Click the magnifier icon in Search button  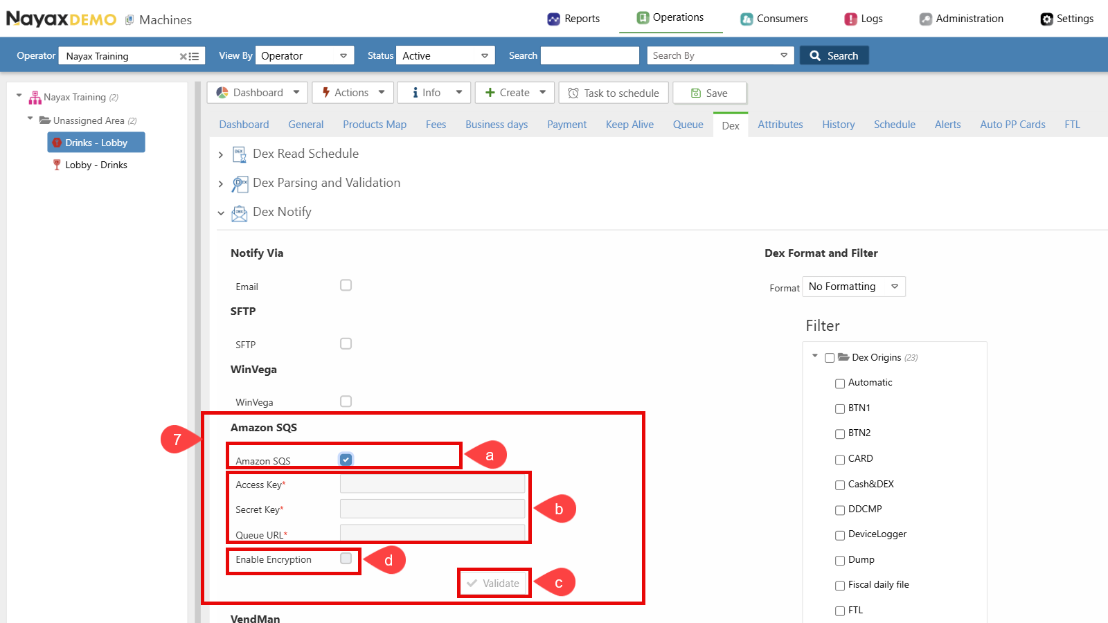(x=815, y=56)
